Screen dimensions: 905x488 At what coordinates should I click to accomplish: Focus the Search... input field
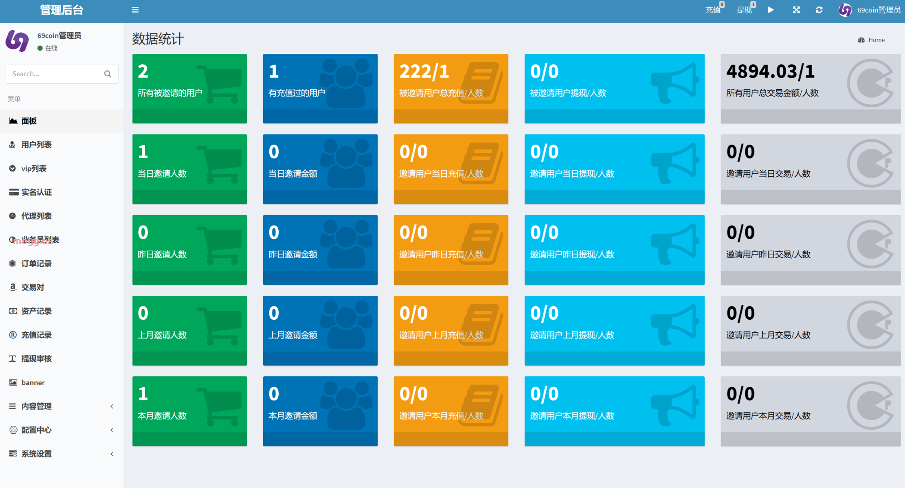[x=54, y=74]
